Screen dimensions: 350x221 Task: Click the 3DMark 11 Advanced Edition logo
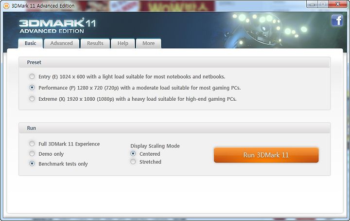(57, 26)
